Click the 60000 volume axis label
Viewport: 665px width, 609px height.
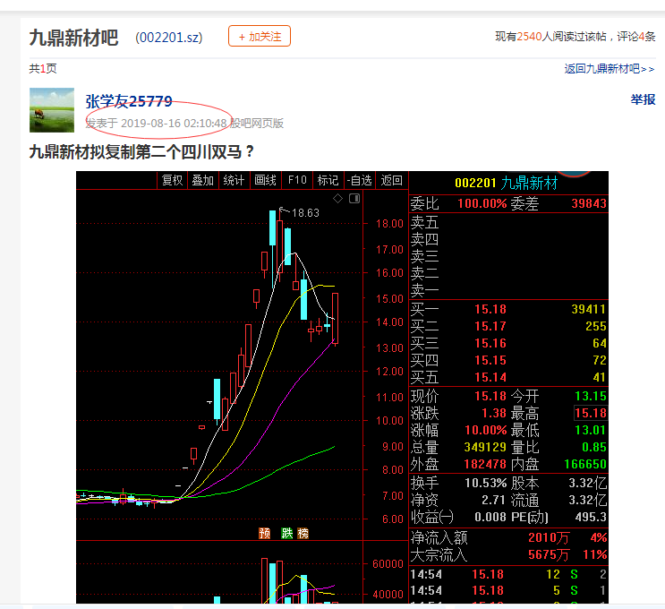click(388, 564)
